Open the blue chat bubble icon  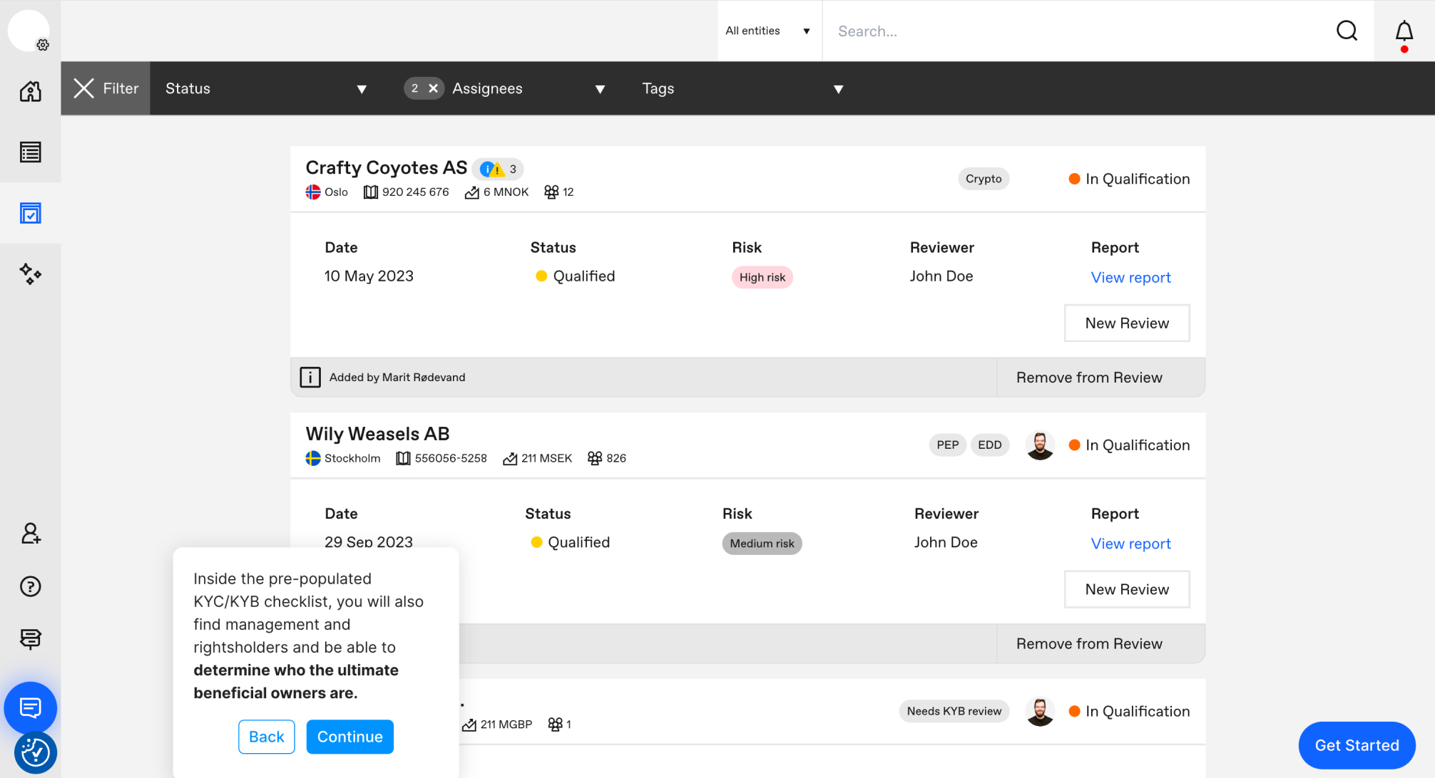point(30,707)
